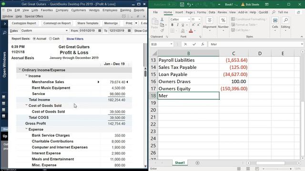Open the Editing magnifier icon

(285, 20)
